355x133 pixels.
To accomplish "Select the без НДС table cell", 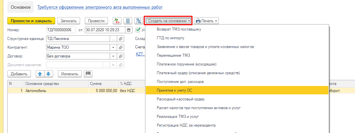I will (x=132, y=91).
